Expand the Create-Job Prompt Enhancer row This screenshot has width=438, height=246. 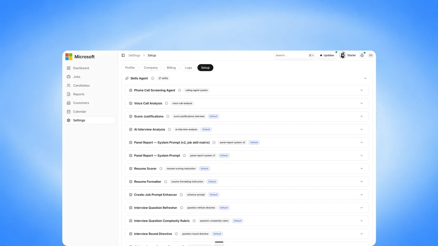pos(362,195)
